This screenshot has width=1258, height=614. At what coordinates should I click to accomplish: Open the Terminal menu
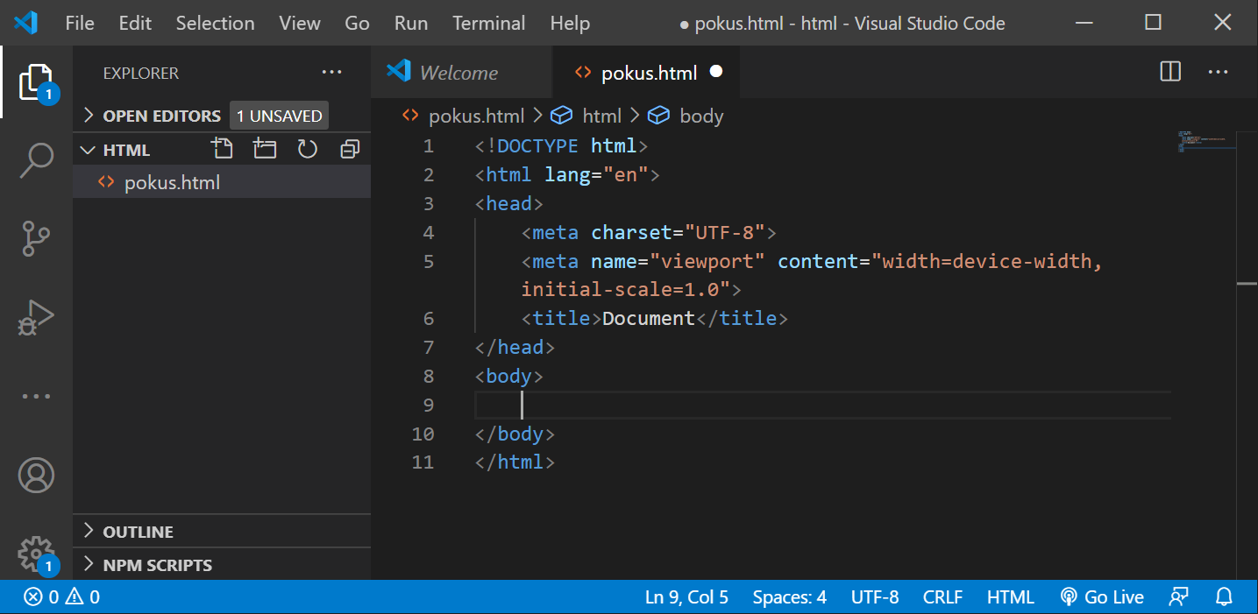pos(488,24)
